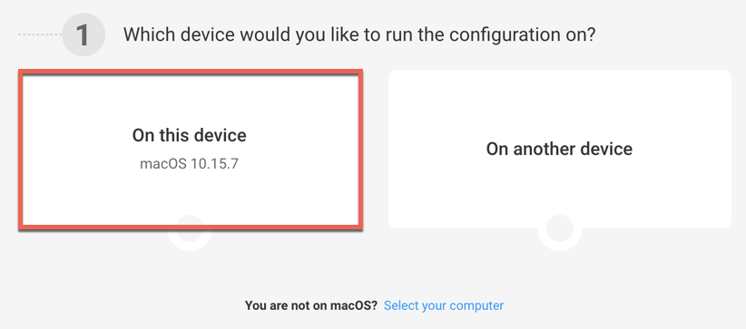Screen dimensions: 746x329
Task: Click the step 1 number badge
Action: pyautogui.click(x=83, y=34)
